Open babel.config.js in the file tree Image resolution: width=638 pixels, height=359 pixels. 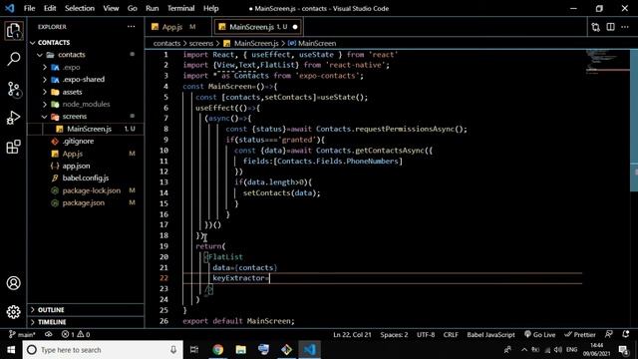(86, 178)
